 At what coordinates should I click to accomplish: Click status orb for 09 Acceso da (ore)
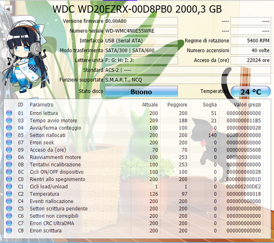click(9, 150)
